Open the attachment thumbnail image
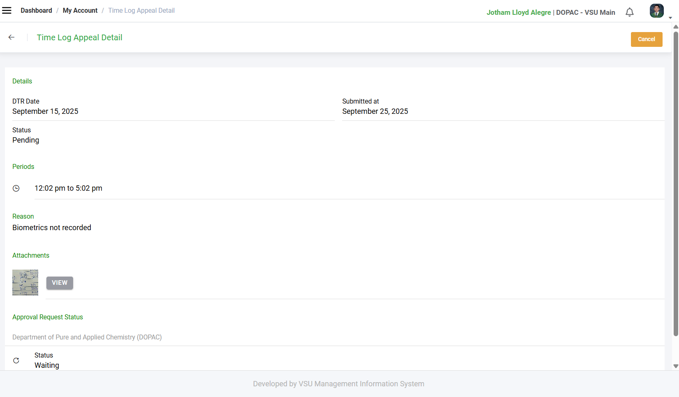The width and height of the screenshot is (679, 397). click(x=25, y=282)
